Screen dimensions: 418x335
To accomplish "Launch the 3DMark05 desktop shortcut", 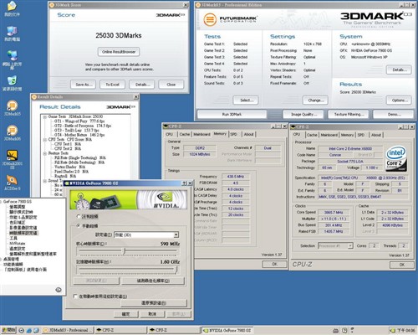I will click(12, 108).
